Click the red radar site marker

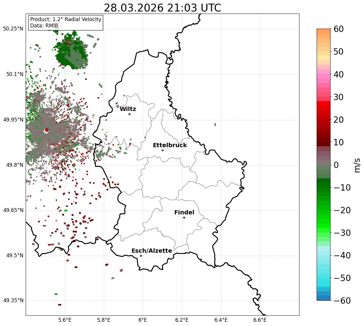pos(46,130)
